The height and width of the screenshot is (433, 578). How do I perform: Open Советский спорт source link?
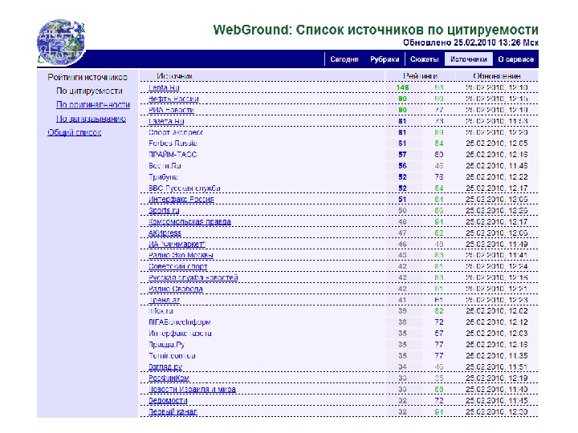(177, 266)
